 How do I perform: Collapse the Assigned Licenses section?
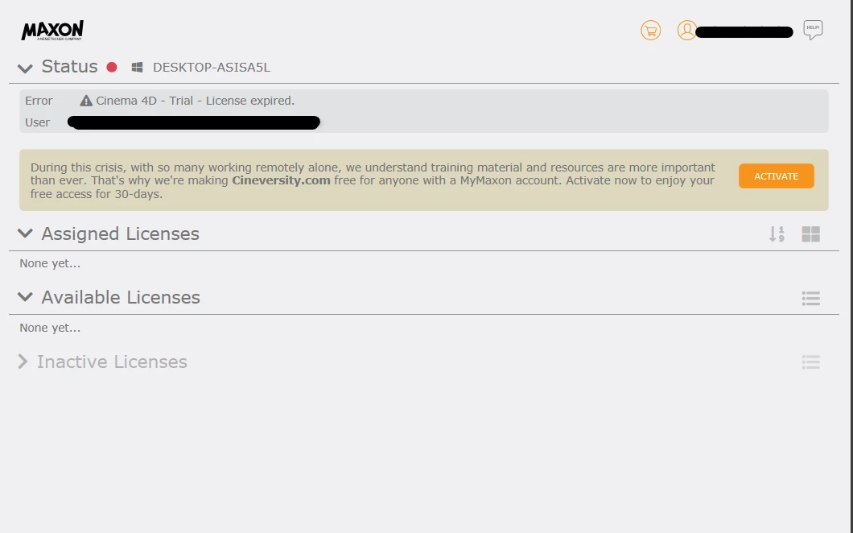pyautogui.click(x=25, y=233)
